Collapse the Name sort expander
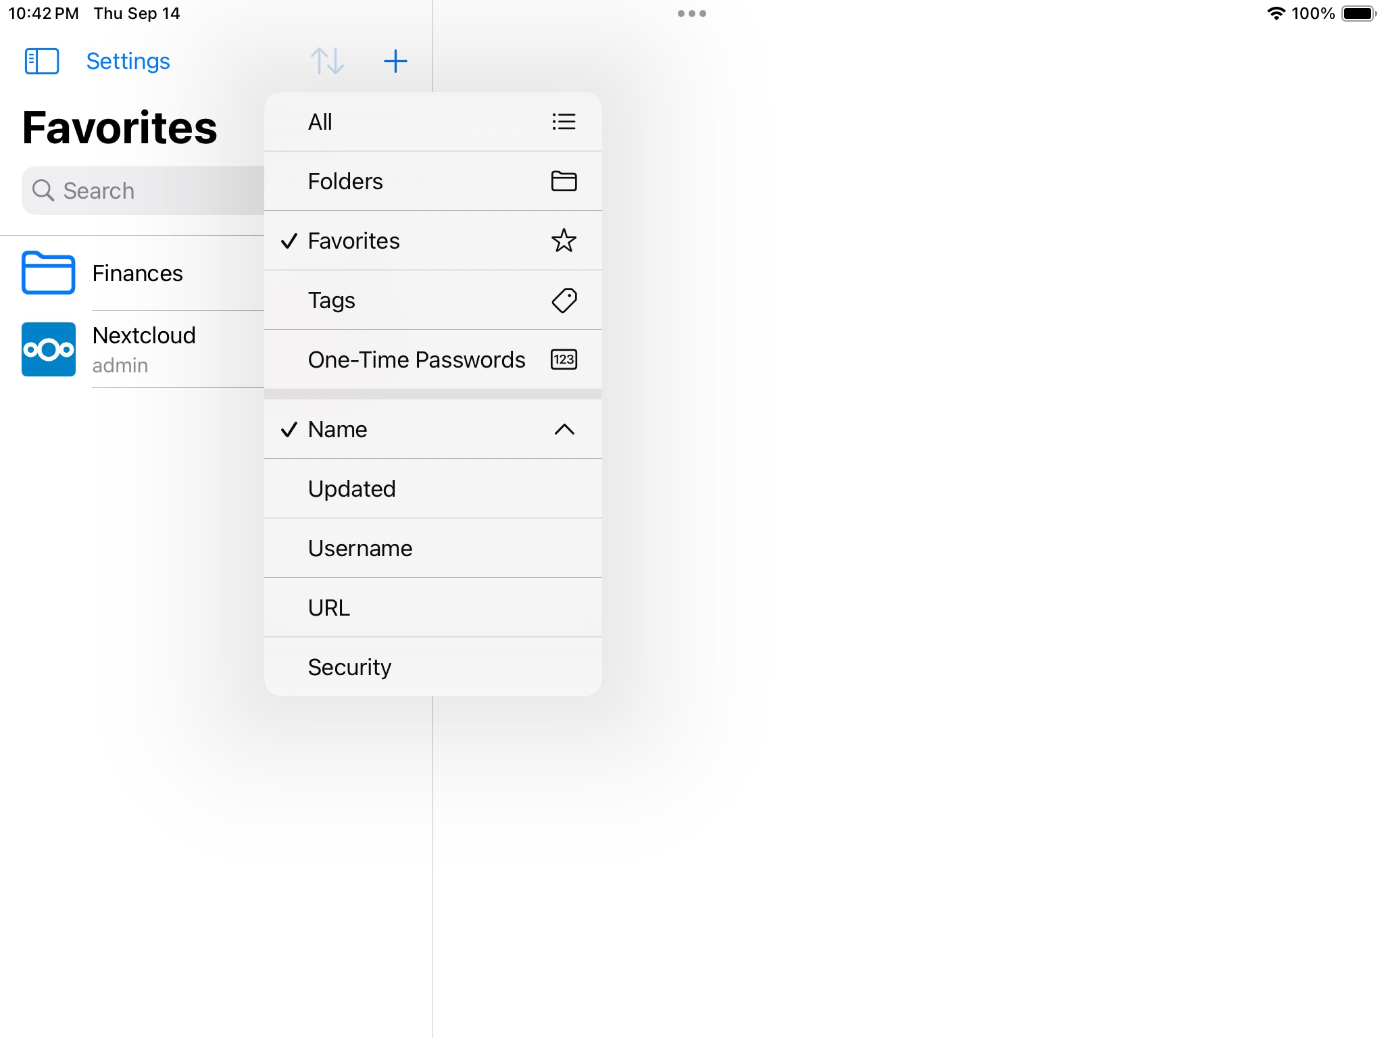 [x=564, y=428]
